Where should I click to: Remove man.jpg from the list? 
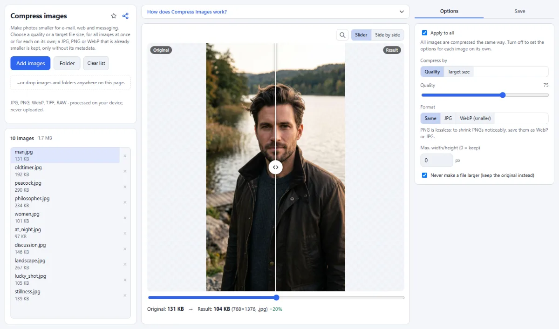click(125, 155)
